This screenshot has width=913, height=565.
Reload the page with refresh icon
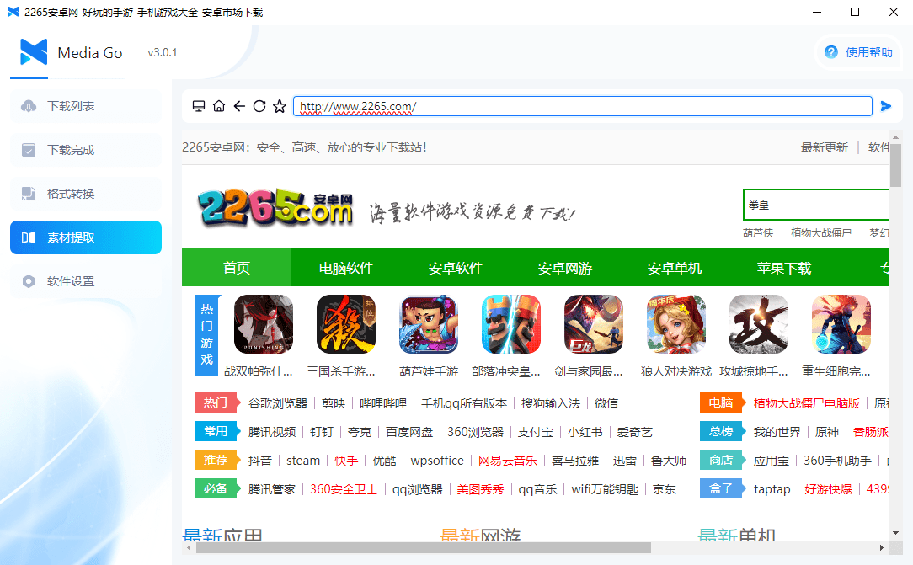coord(259,106)
